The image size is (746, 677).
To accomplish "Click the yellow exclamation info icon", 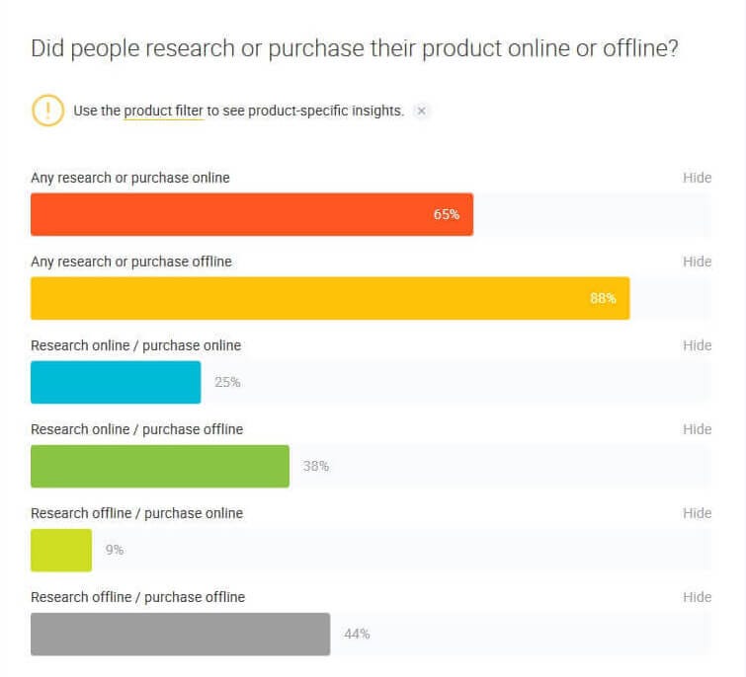I will (x=47, y=111).
